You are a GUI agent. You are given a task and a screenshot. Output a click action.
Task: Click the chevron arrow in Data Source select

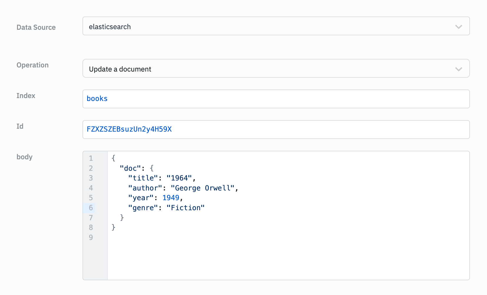458,27
